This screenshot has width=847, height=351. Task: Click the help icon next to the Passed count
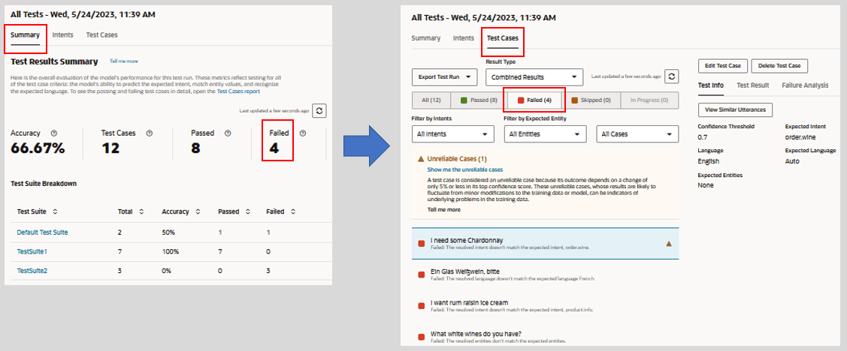pos(228,133)
